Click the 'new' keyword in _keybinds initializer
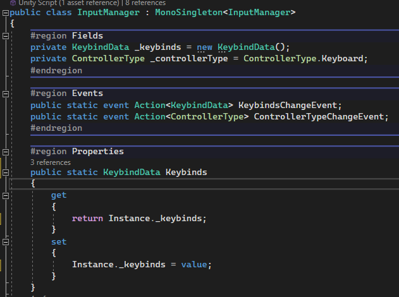This screenshot has width=399, height=297. pyautogui.click(x=204, y=47)
